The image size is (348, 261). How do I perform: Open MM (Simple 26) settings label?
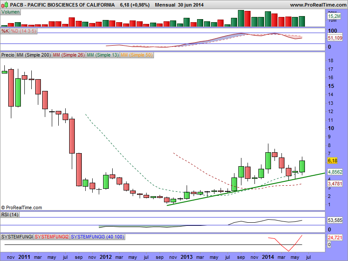pyautogui.click(x=69, y=55)
